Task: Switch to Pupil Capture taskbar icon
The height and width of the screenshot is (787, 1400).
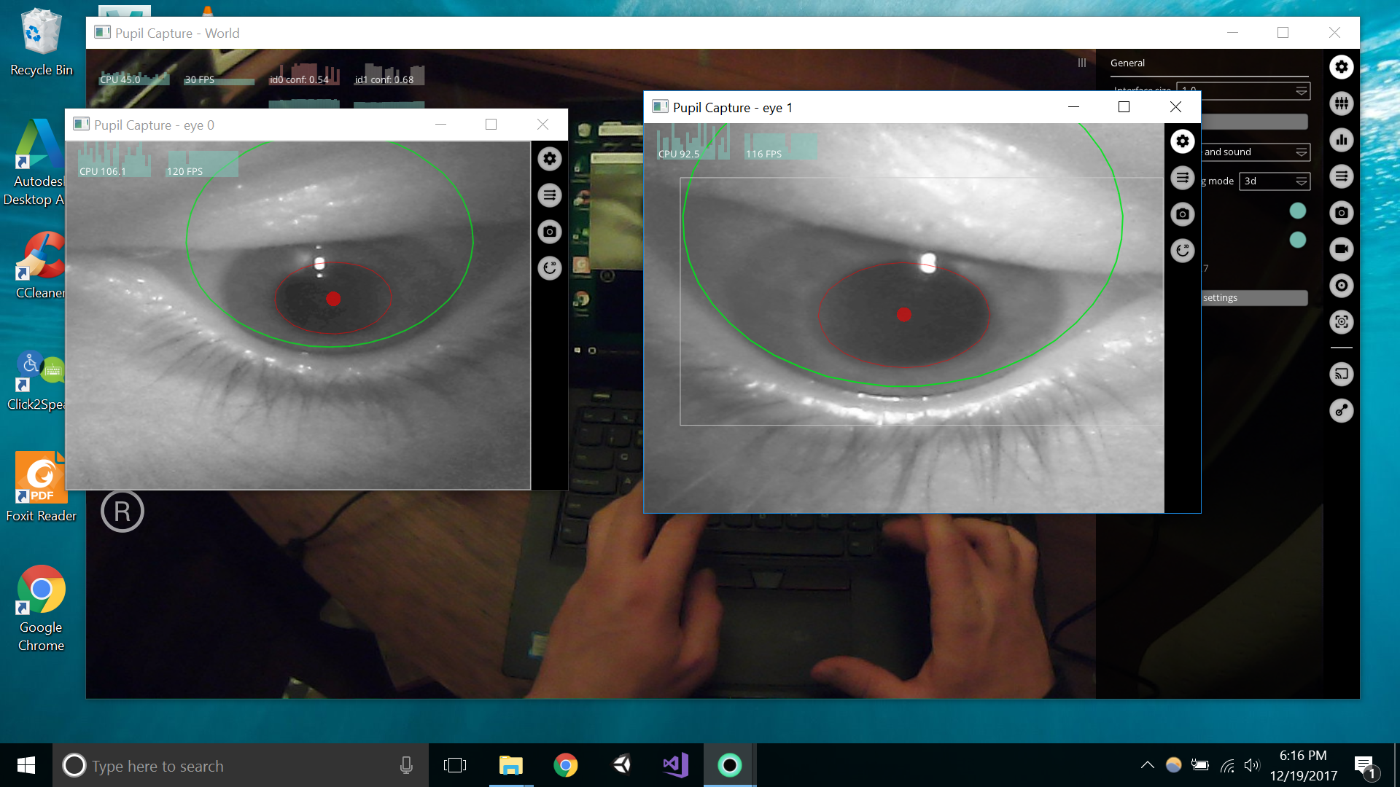Action: pos(730,765)
